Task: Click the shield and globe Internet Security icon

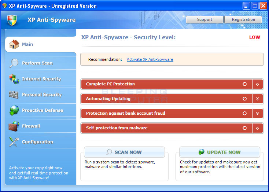Action: (14, 79)
